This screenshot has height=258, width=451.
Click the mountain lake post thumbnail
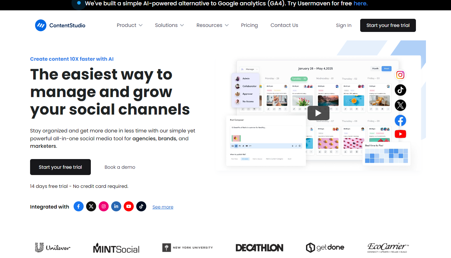[328, 101]
